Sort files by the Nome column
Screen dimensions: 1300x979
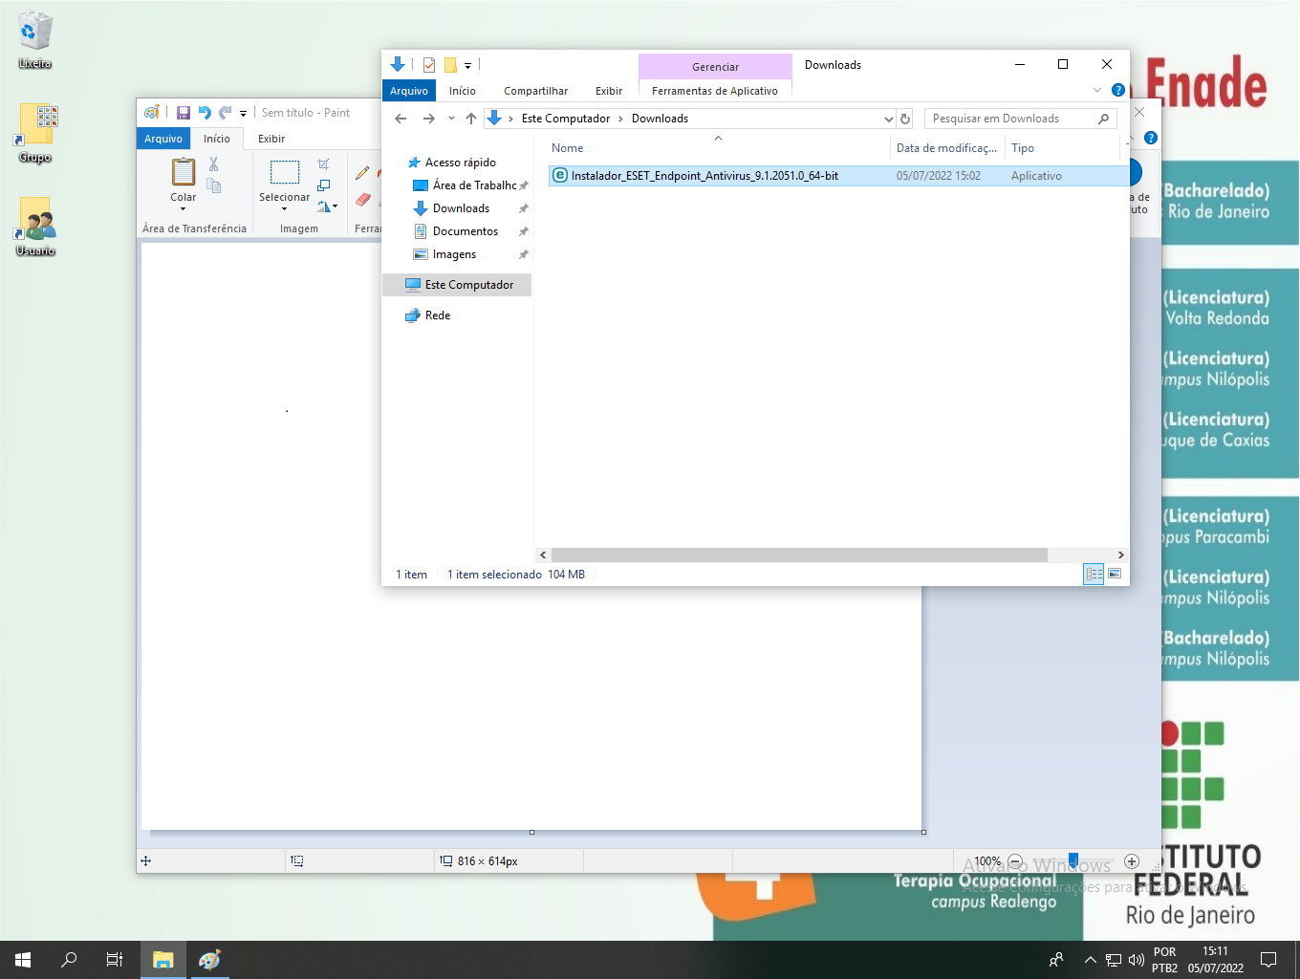(x=718, y=148)
